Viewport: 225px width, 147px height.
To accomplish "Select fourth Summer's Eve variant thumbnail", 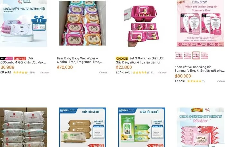I will tap(204, 55).
